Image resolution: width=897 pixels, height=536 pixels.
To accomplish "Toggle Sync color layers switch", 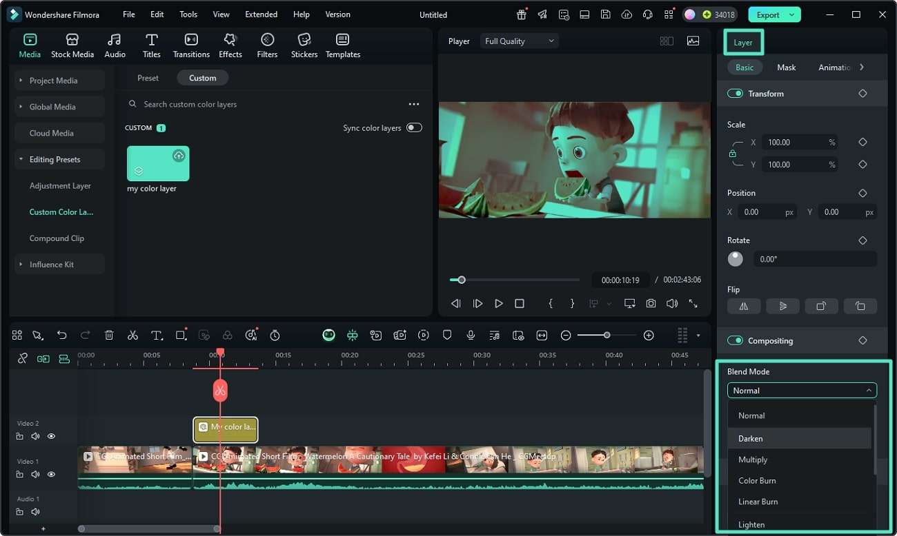I will point(414,127).
